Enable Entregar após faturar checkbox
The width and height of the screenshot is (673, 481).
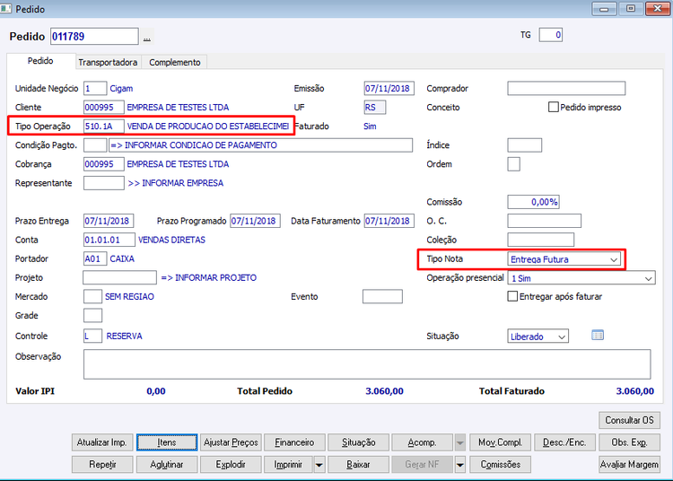click(x=512, y=296)
